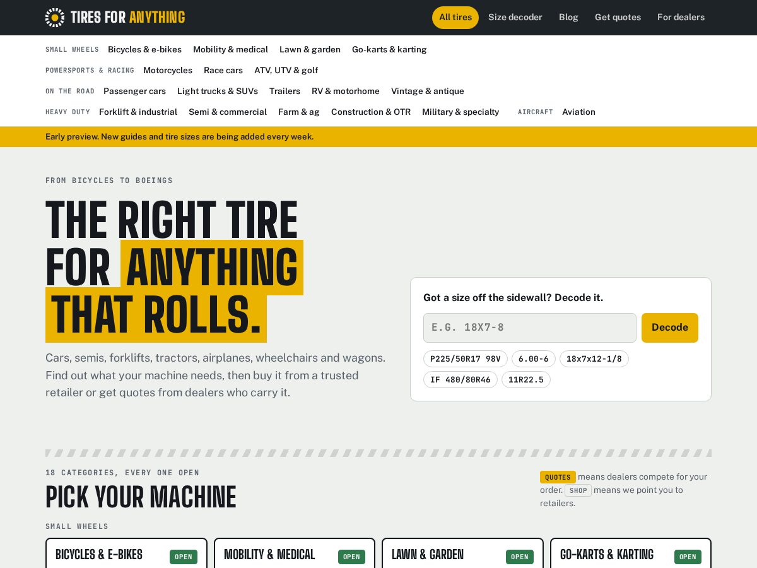Click OPEN badge on Bicycles & E-Bikes card
757x568 pixels.
[x=184, y=557]
